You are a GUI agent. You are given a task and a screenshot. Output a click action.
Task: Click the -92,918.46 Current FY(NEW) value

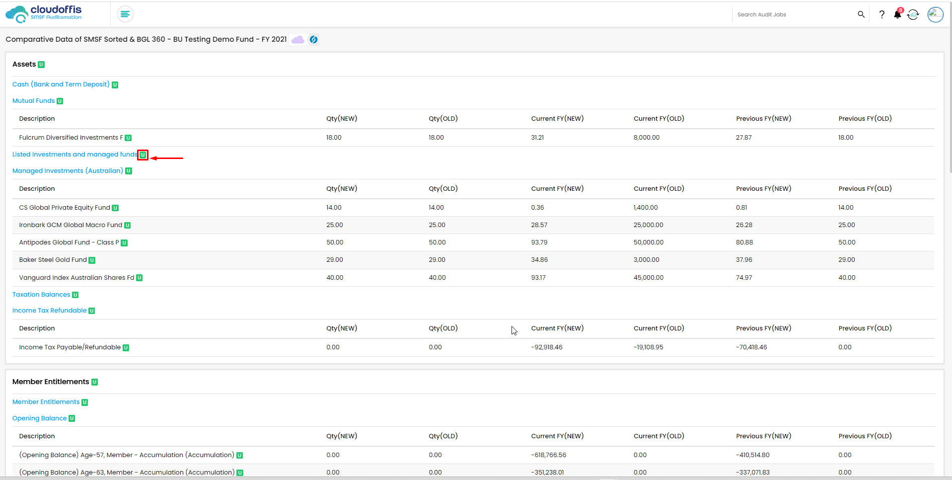[x=547, y=347]
